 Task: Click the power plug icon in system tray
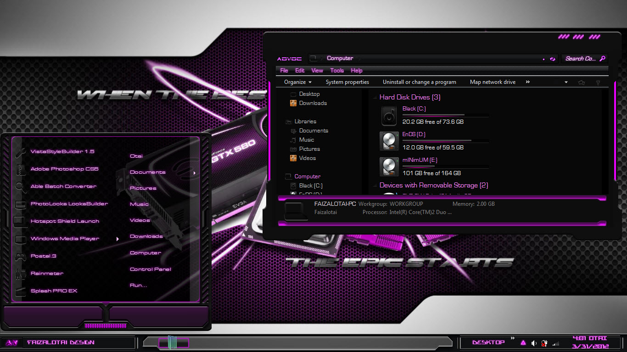coord(544,343)
